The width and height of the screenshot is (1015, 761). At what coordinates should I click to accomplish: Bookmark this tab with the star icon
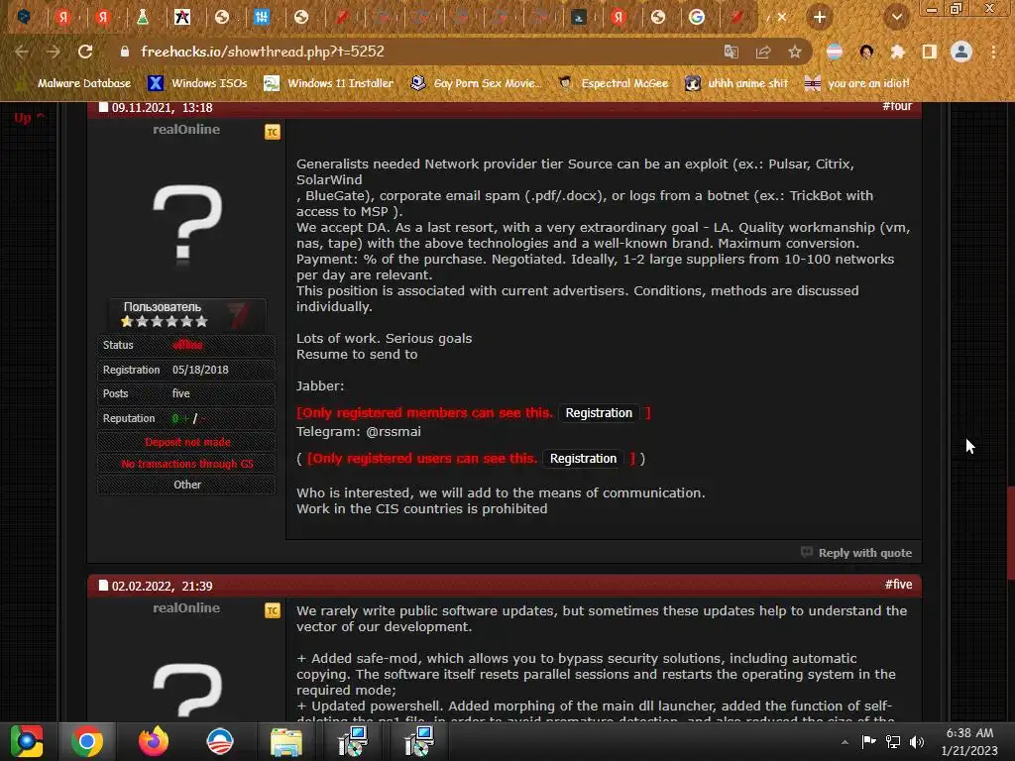coord(795,52)
